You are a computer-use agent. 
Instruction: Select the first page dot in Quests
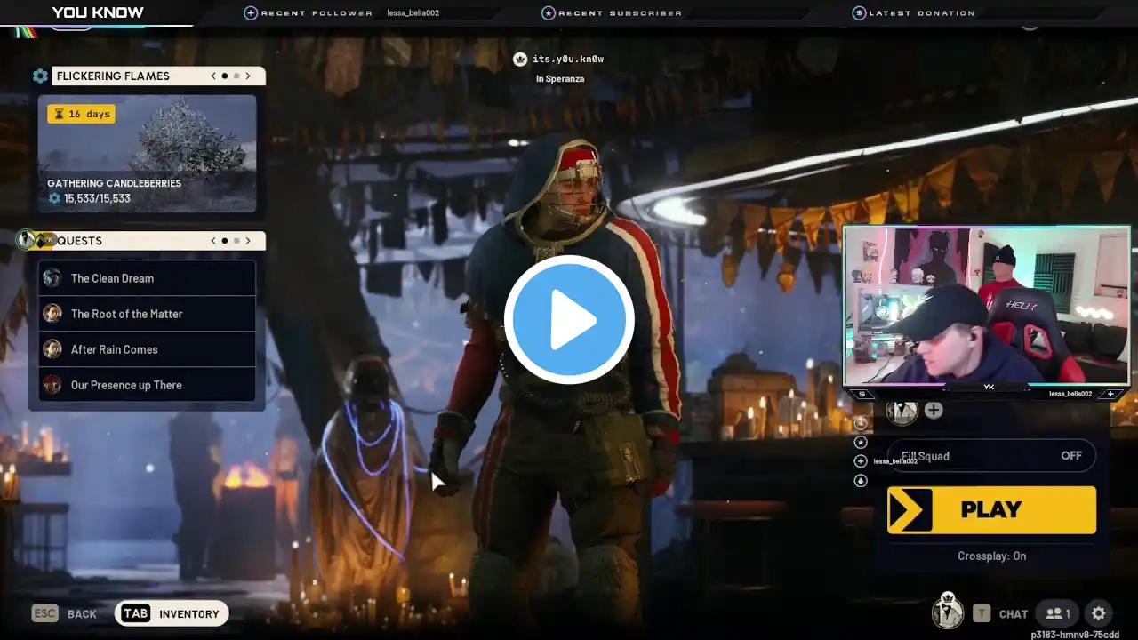coord(225,241)
